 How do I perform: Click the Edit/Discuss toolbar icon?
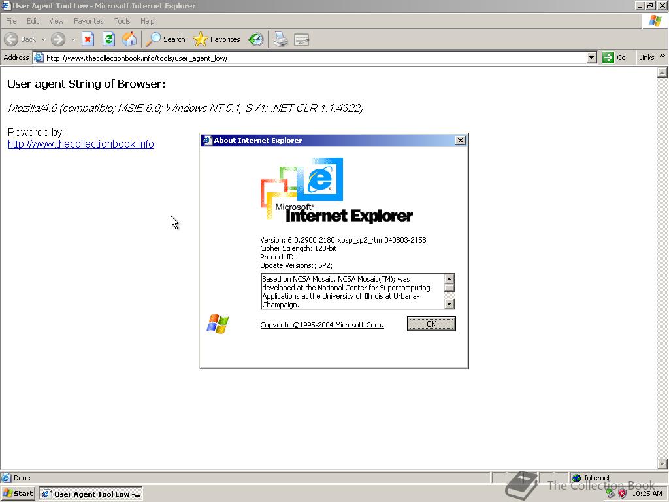(302, 40)
